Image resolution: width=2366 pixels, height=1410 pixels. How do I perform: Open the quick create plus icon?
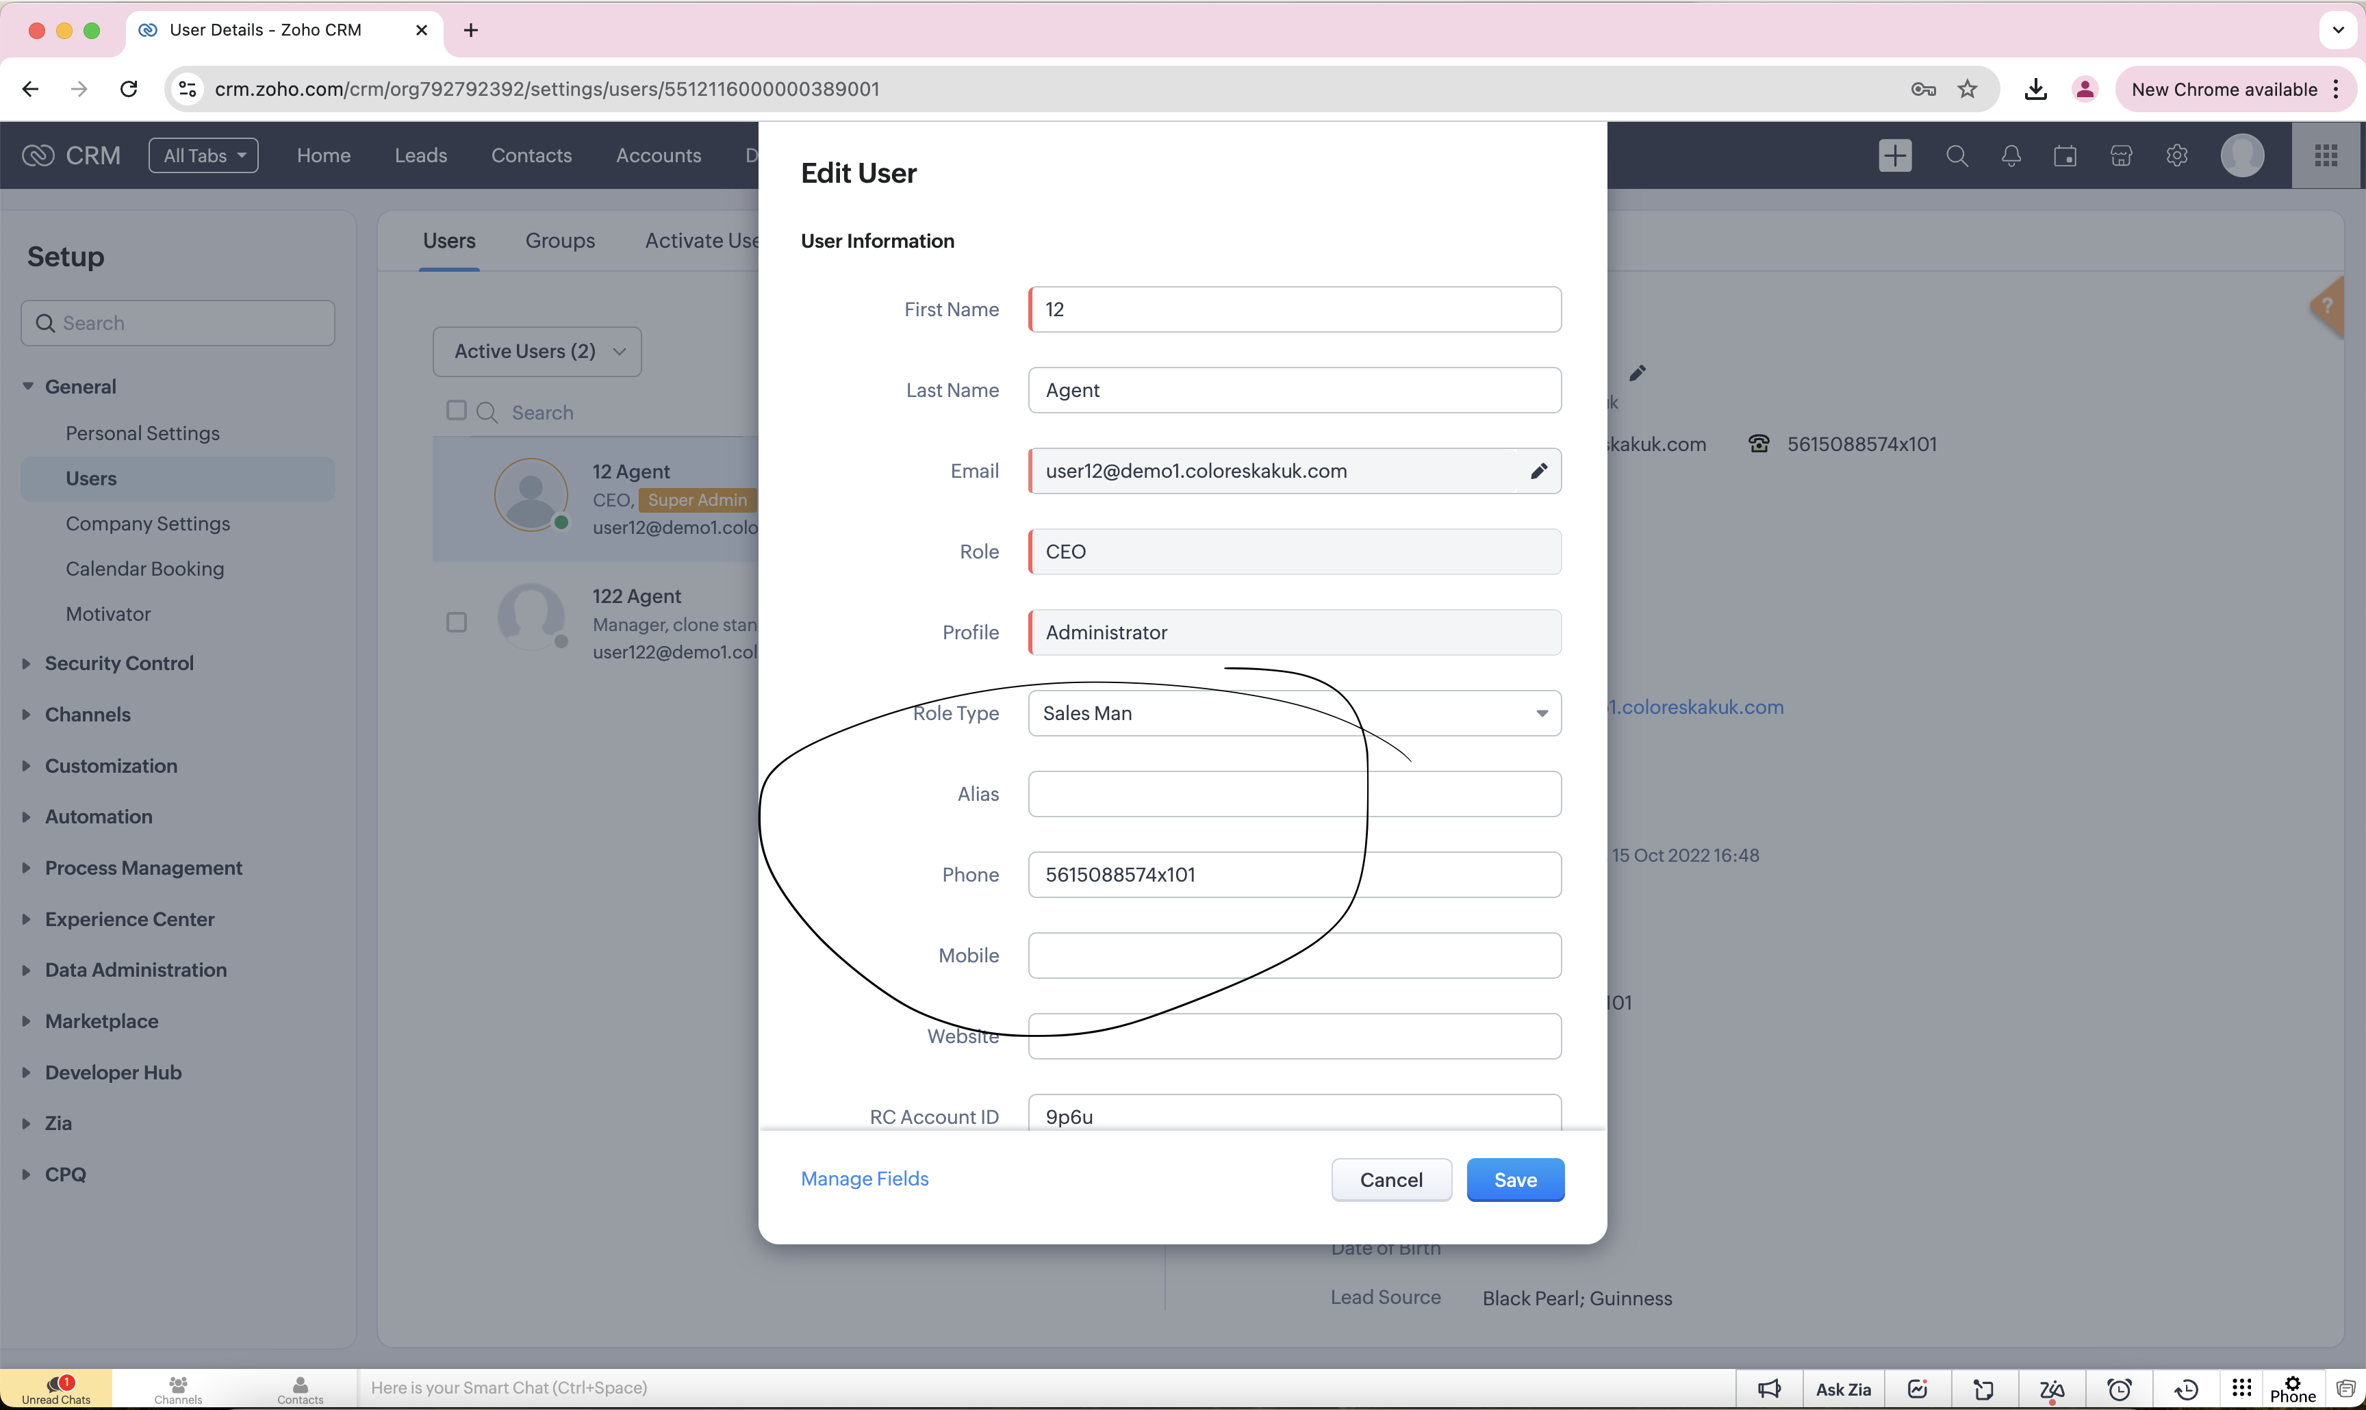tap(1895, 156)
